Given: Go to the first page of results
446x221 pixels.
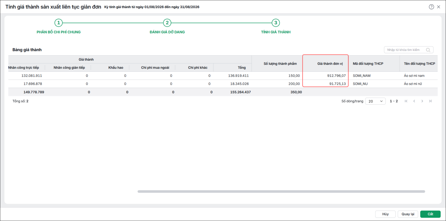Looking at the screenshot, I should (406, 101).
